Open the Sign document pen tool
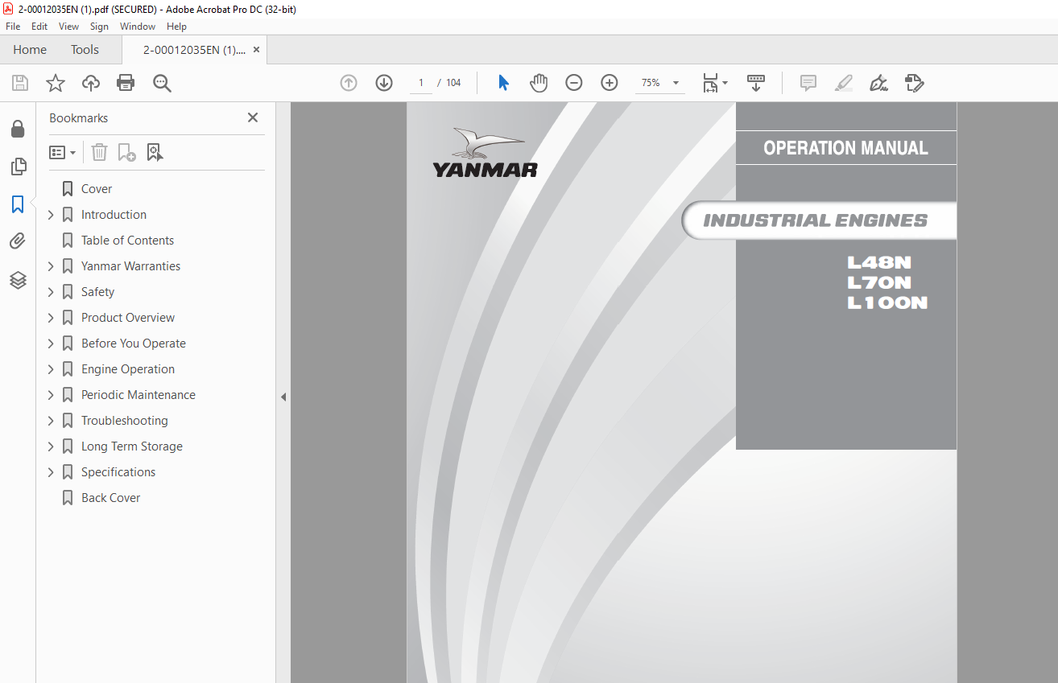 click(878, 83)
